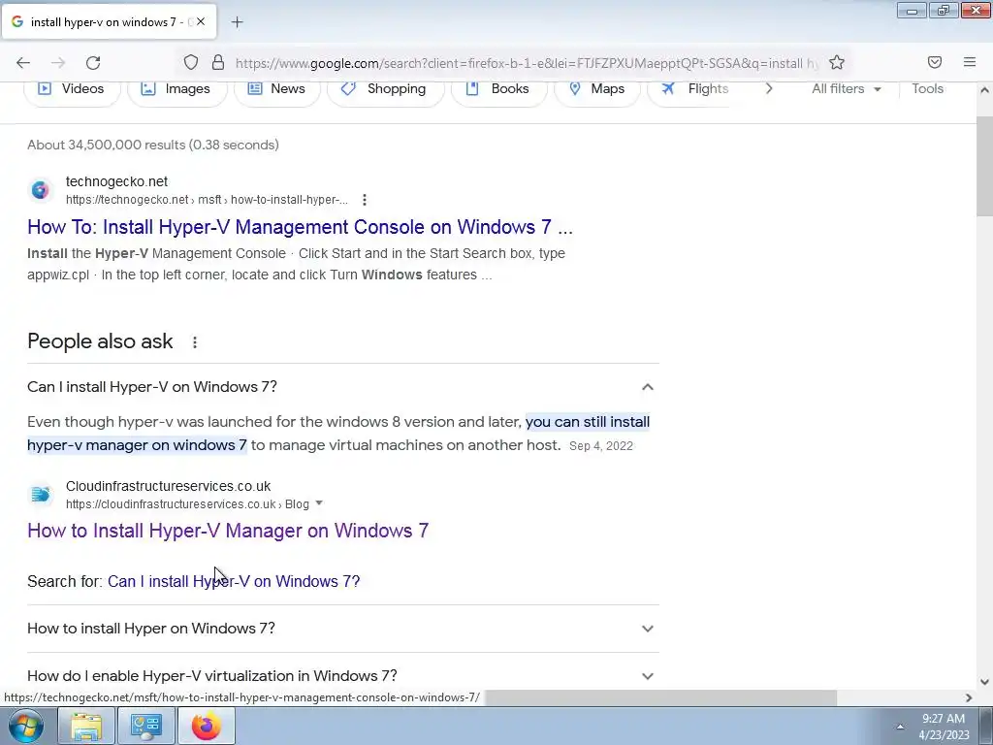Open the All filters dropdown
993x745 pixels.
(x=846, y=89)
